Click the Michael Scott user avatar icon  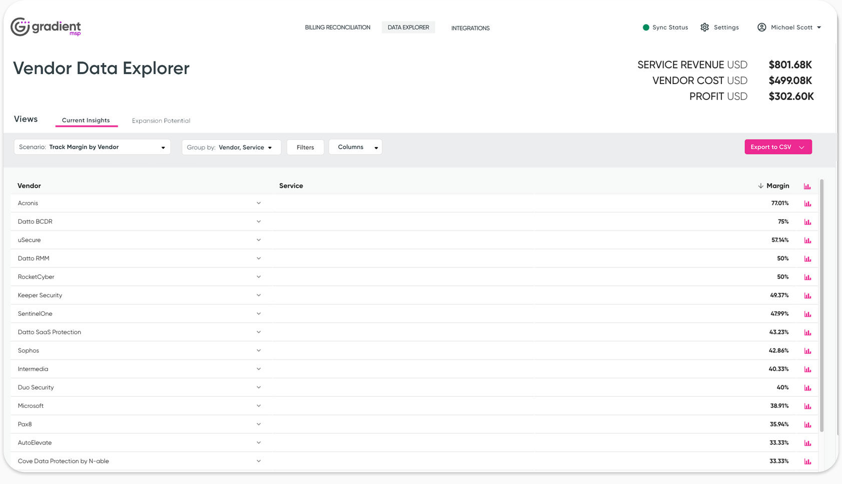tap(761, 28)
